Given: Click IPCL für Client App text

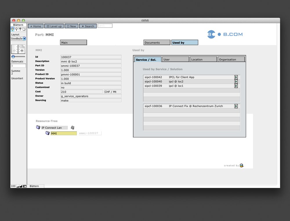Looking at the screenshot, I should tap(182, 77).
